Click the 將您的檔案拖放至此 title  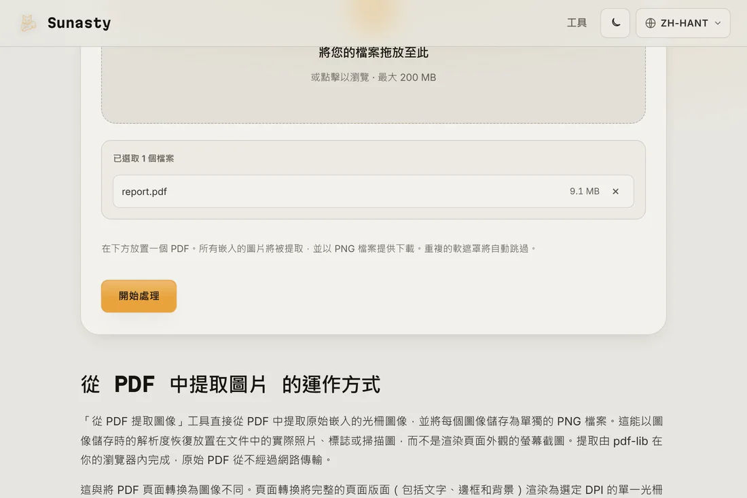click(373, 52)
